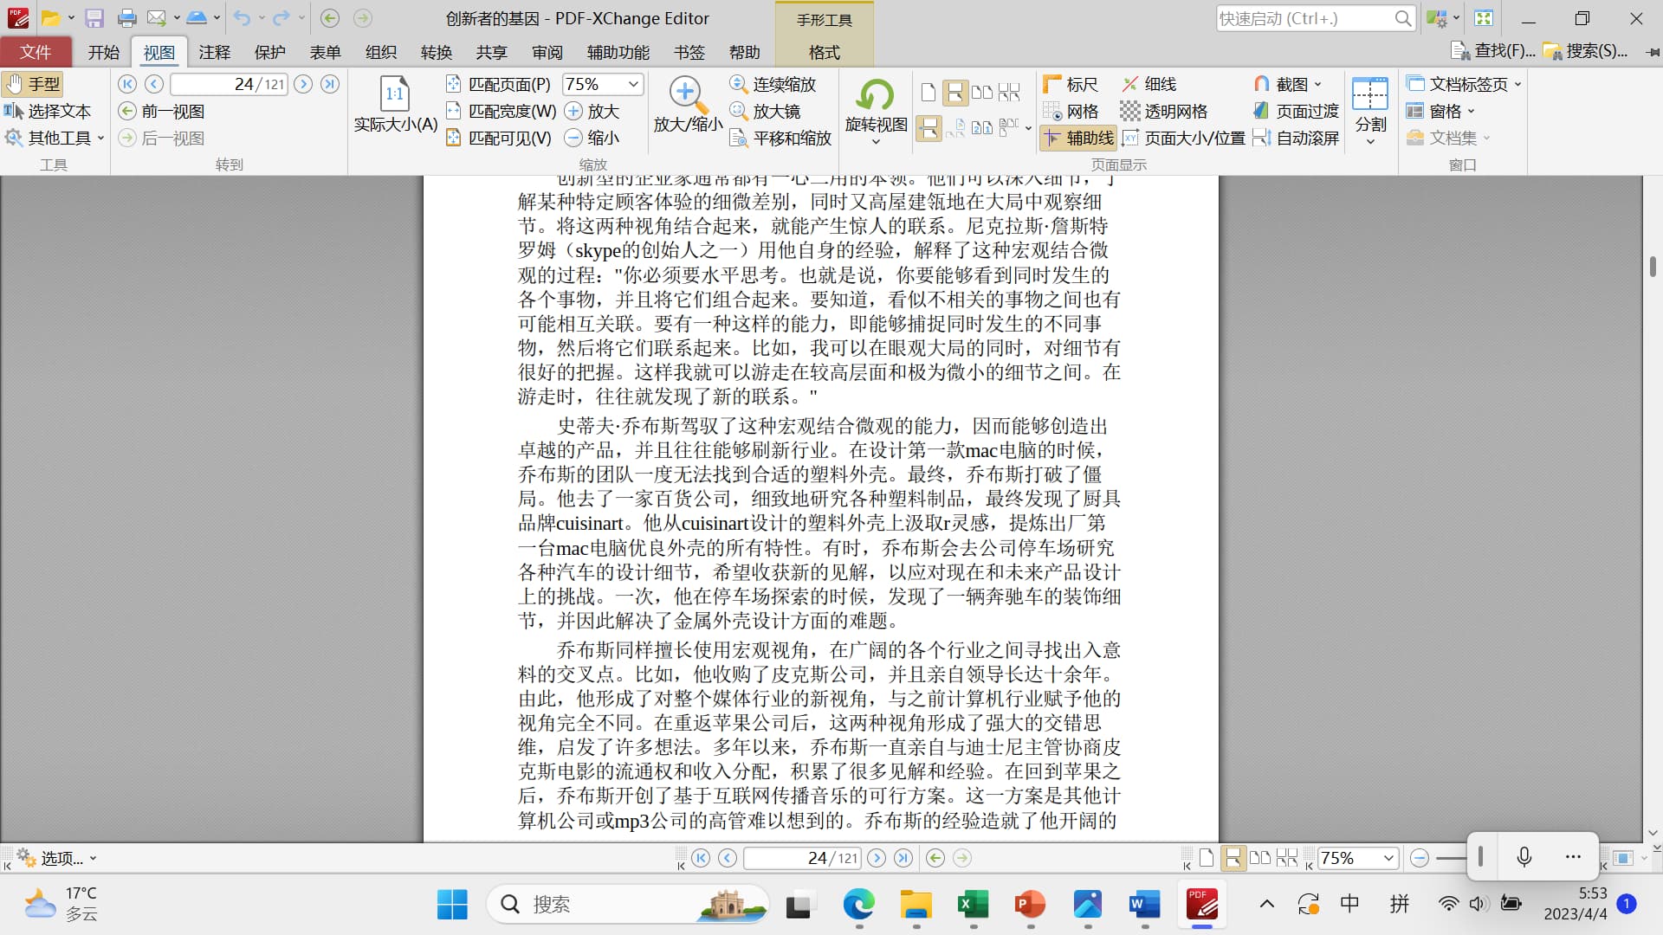Click Previous View (前一视图) button
This screenshot has width=1663, height=935.
pos(162,111)
